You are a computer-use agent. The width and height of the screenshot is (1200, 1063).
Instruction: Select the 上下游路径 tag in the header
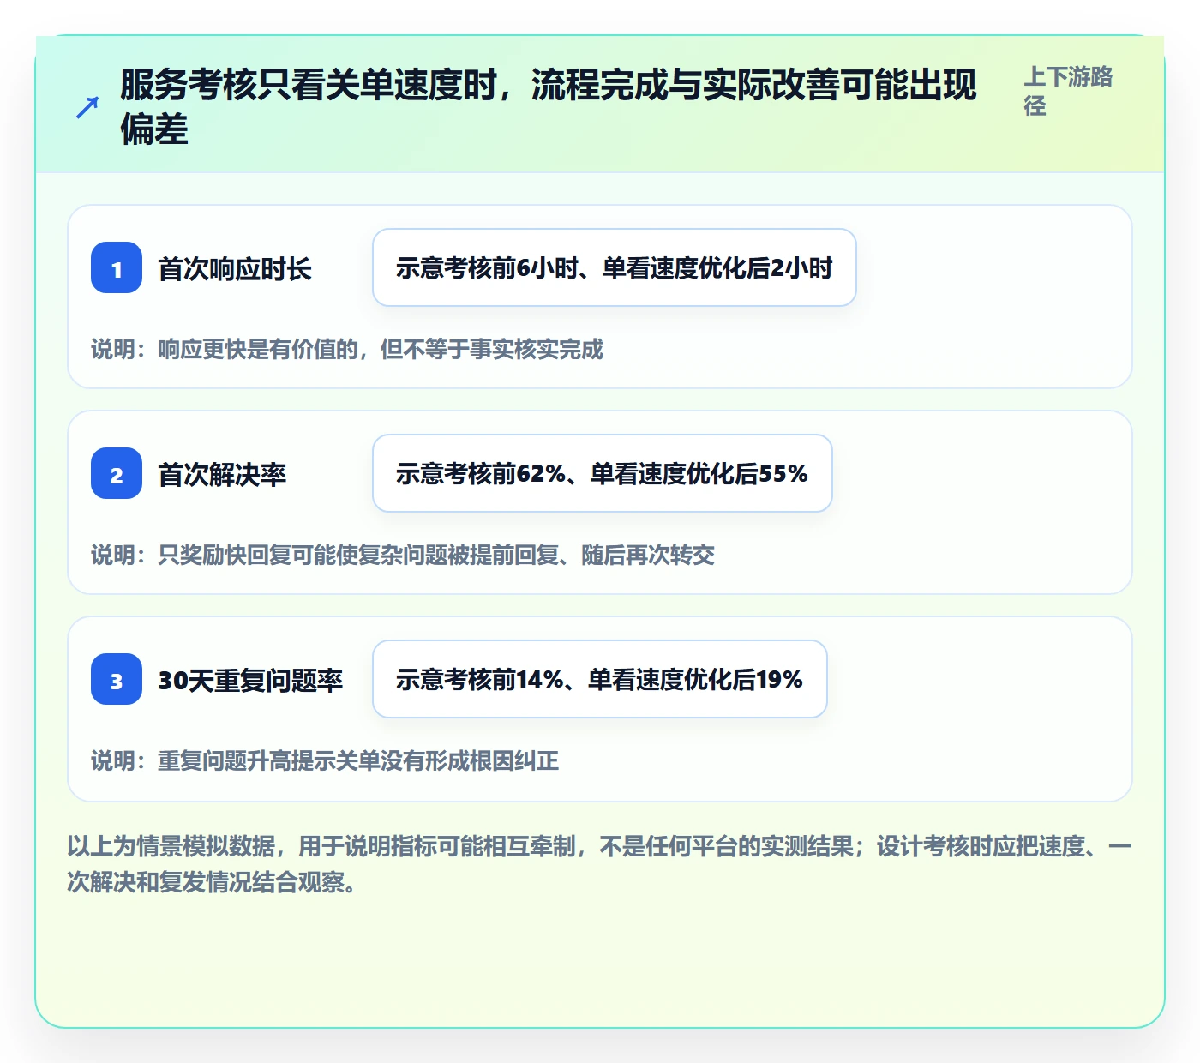click(x=1068, y=91)
